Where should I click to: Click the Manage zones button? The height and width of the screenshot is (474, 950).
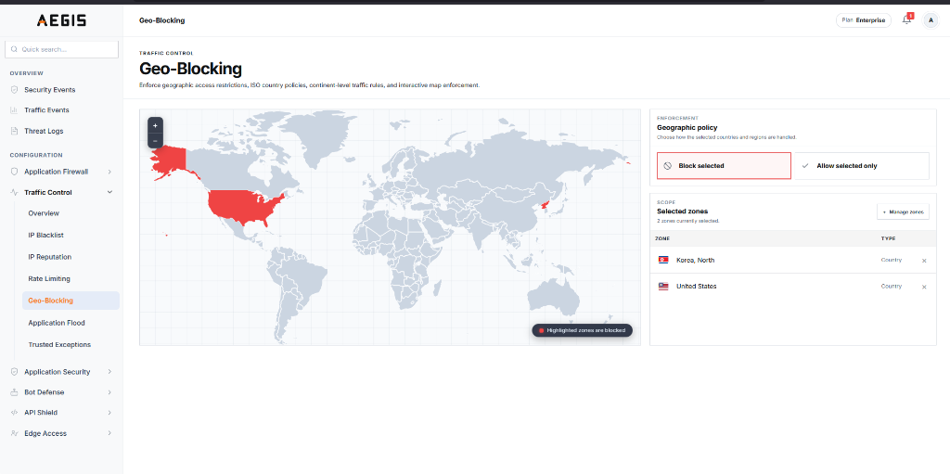click(x=903, y=211)
